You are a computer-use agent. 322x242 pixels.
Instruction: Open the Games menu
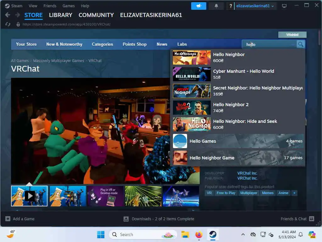[69, 6]
